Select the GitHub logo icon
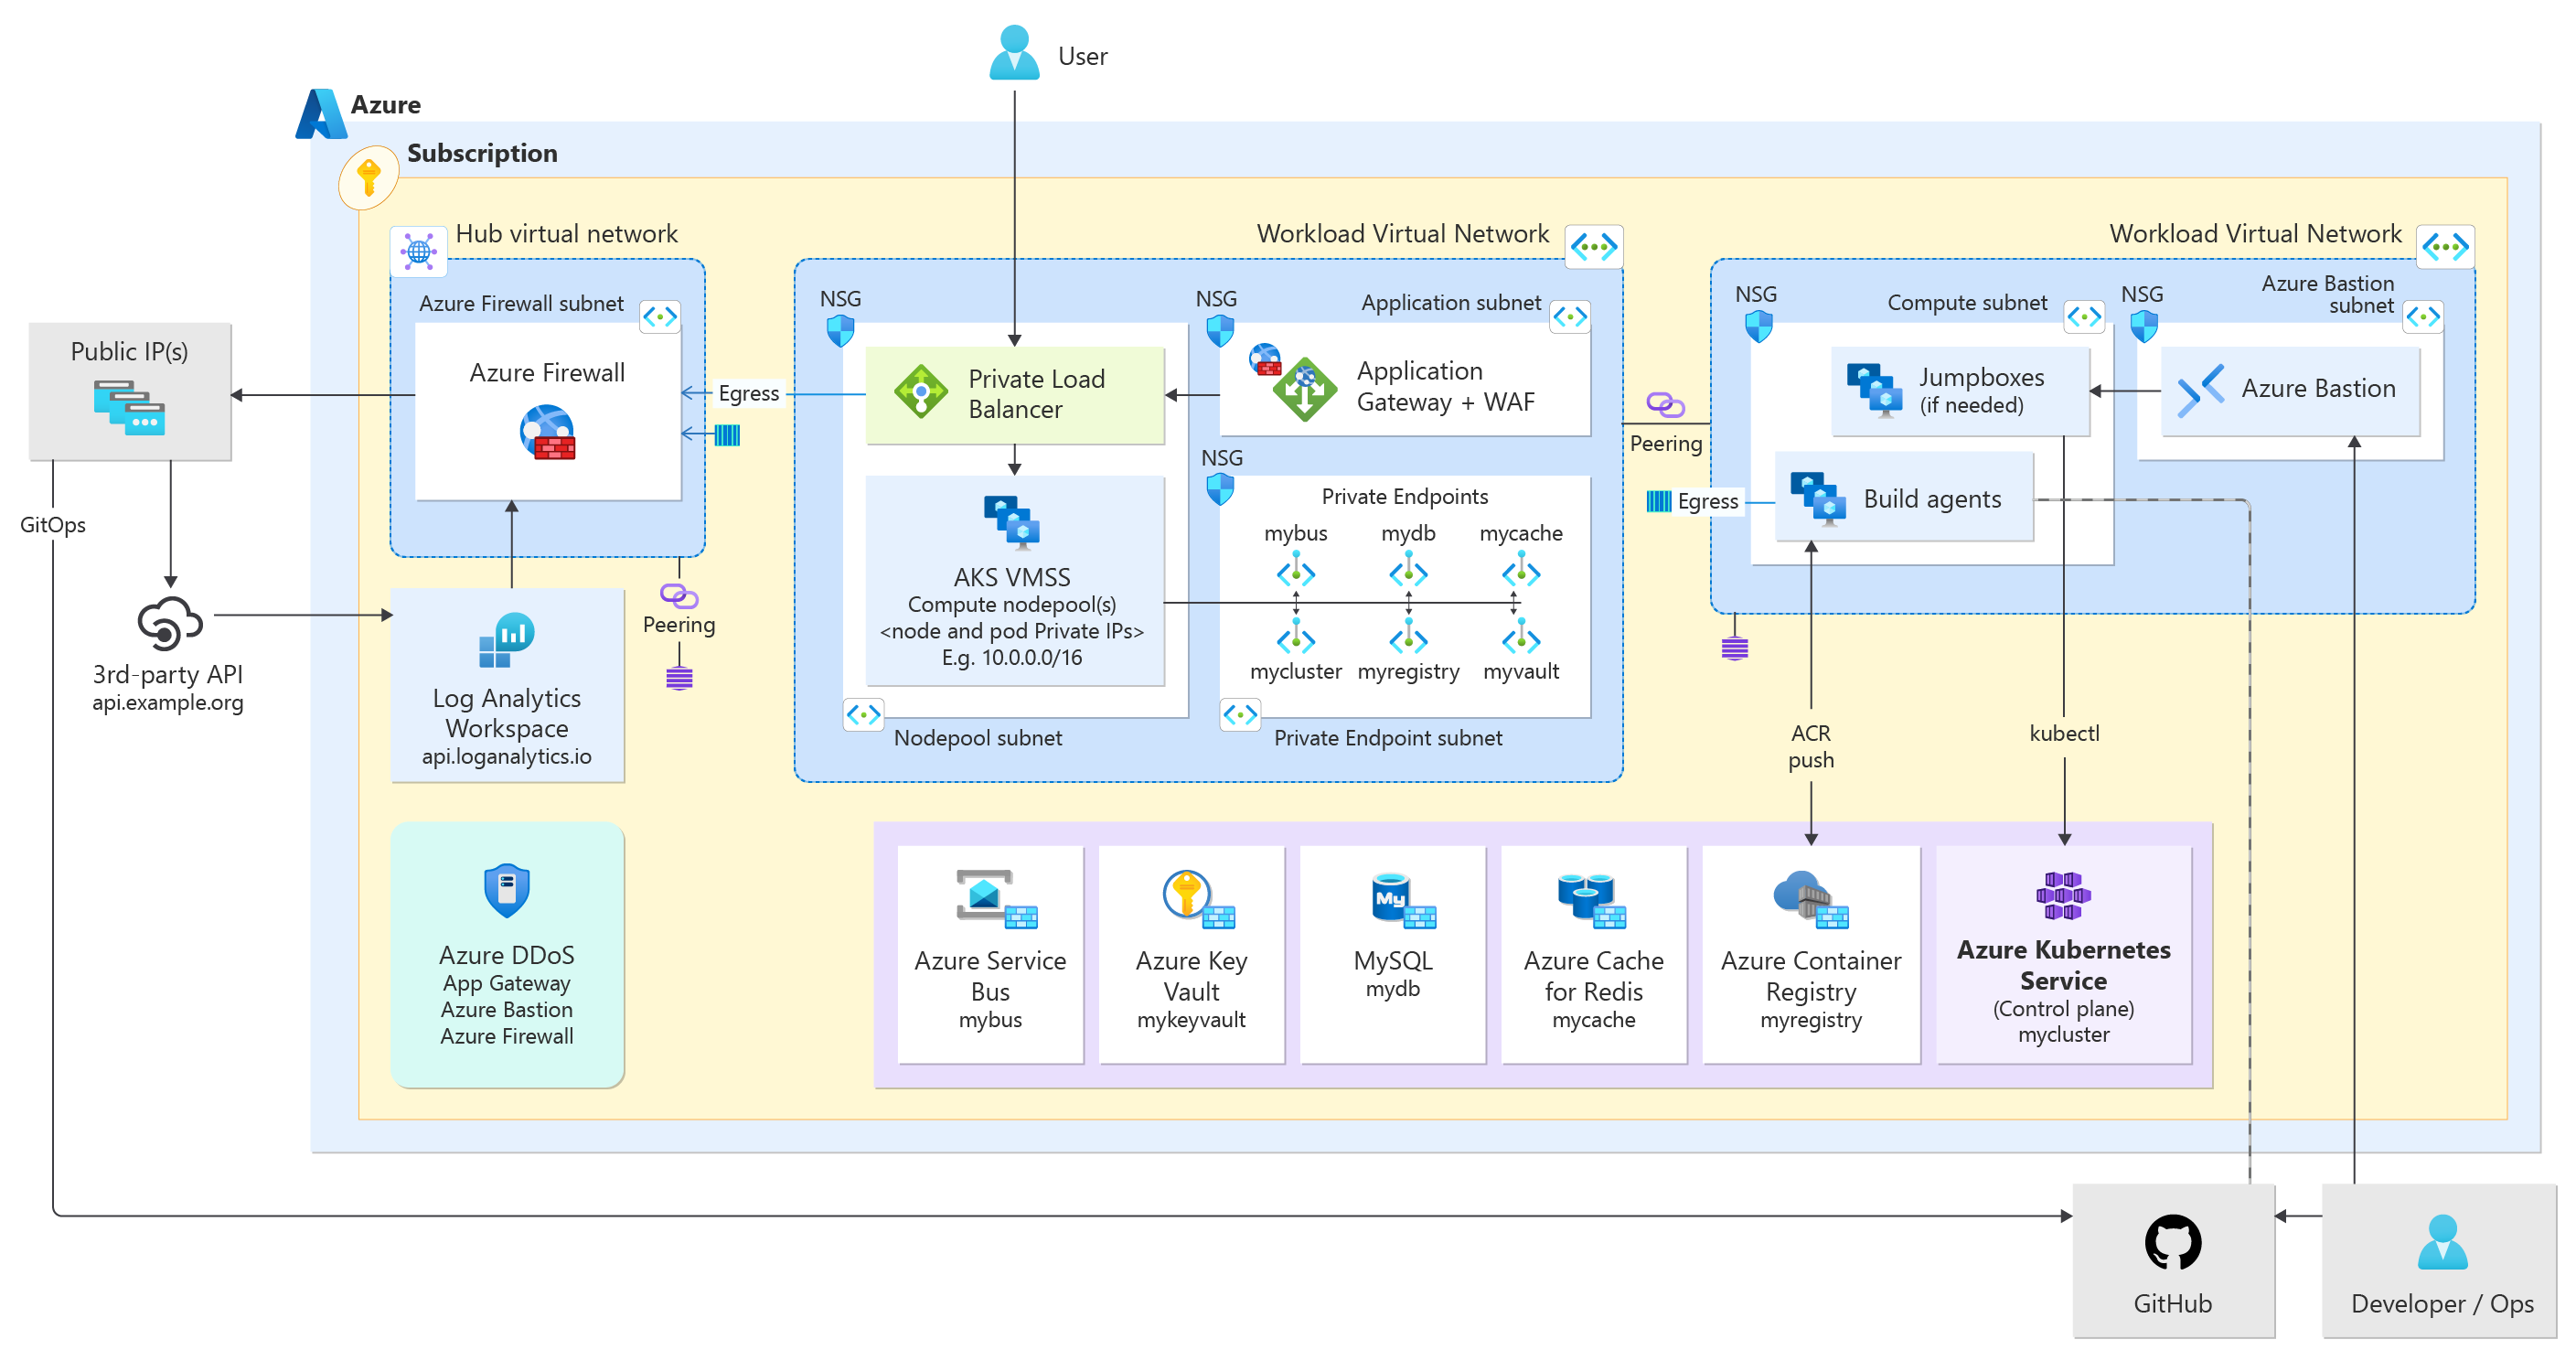Viewport: 2576px width, 1361px height. (x=2172, y=1242)
